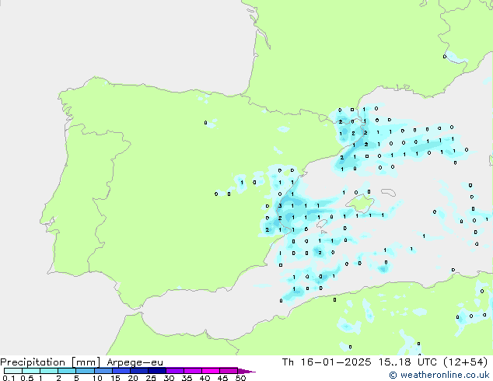
Task: Pick the blue legend swatch between 15 and 20
Action: click(x=121, y=371)
